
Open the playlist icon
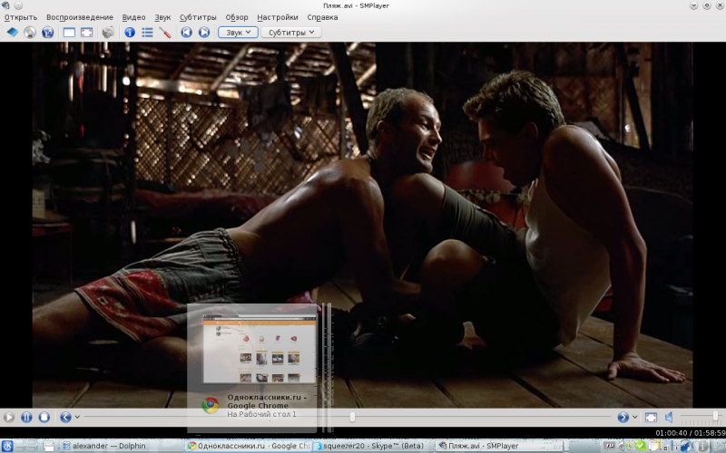tap(147, 32)
